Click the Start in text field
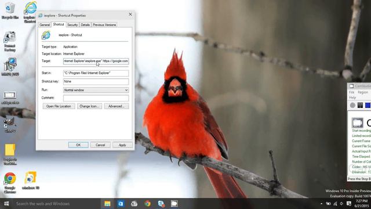 click(96, 73)
